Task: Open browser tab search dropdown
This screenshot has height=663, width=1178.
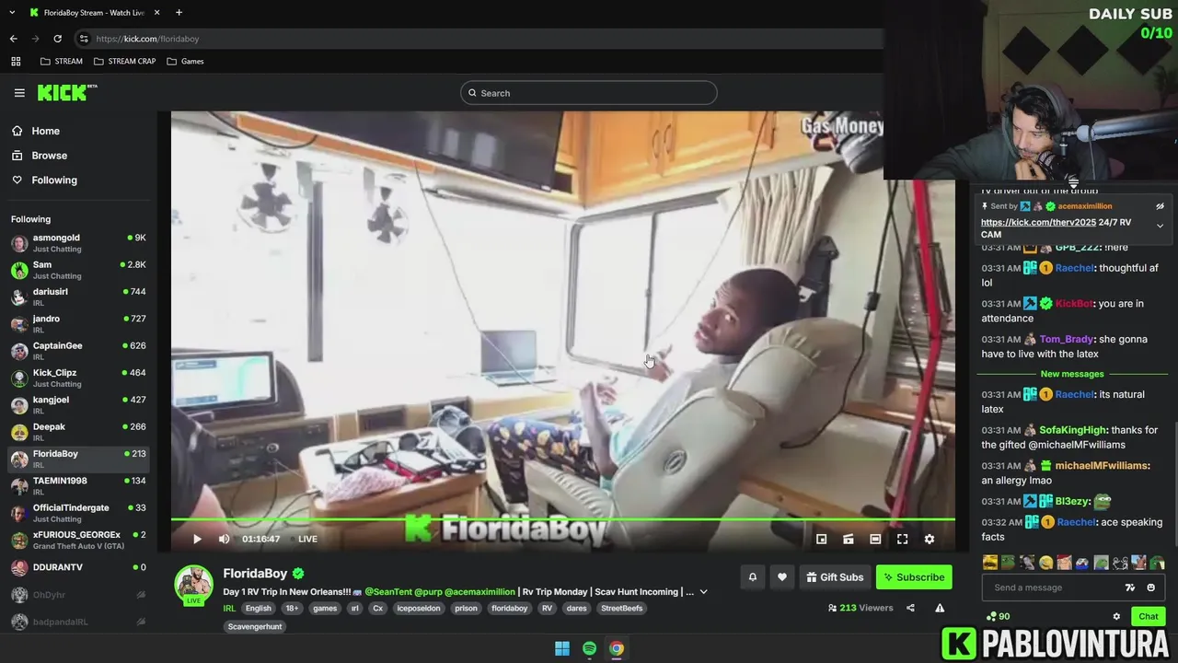Action: (12, 12)
